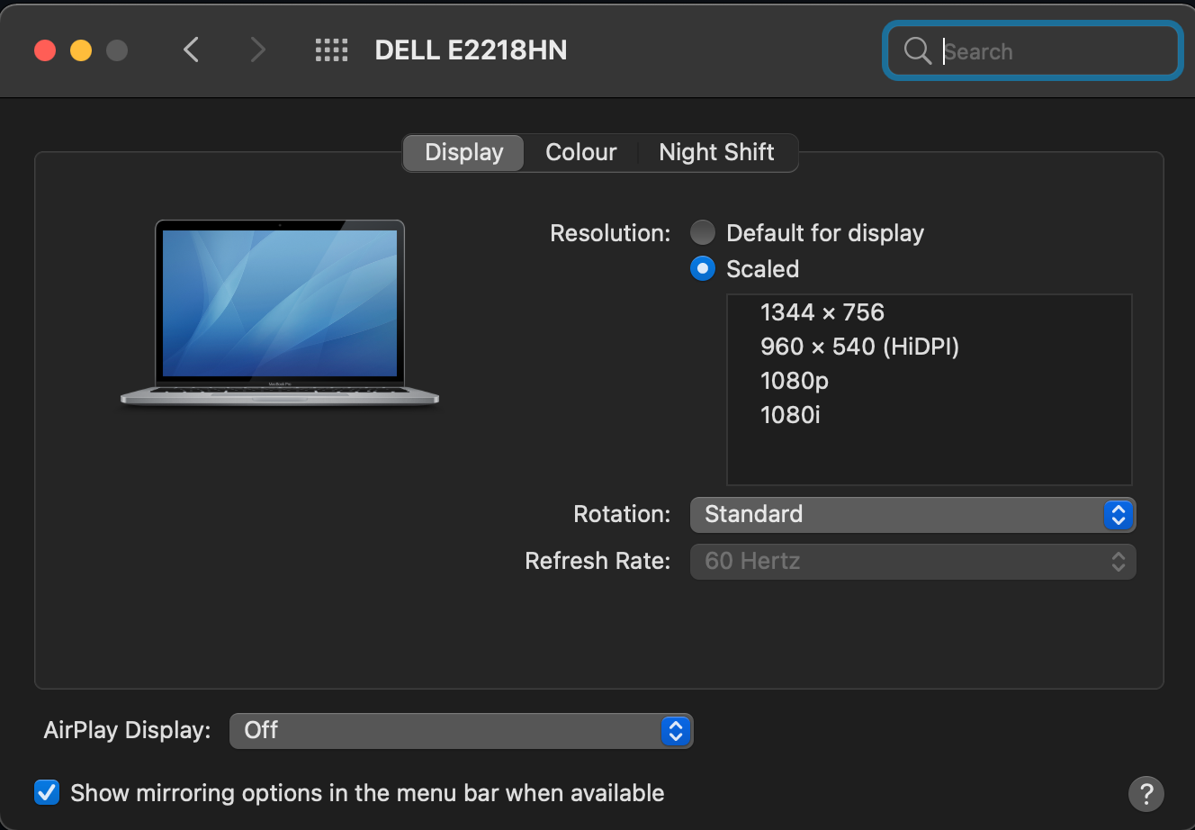Select the Display tab
1195x830 pixels.
(463, 152)
